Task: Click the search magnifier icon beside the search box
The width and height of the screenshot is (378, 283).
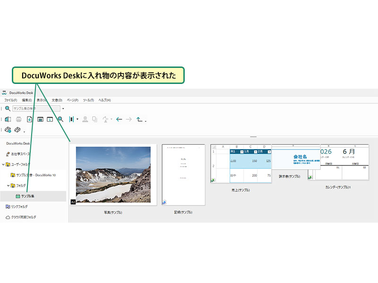Action: [x=8, y=108]
